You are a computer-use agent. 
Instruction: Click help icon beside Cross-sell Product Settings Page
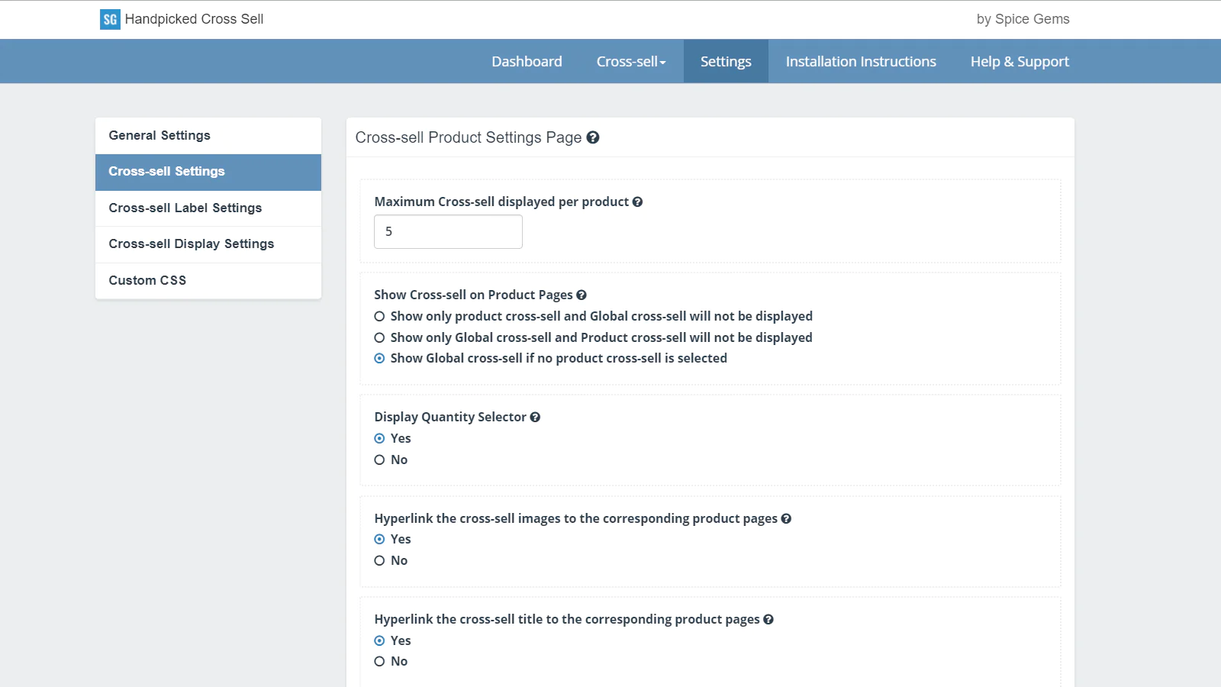tap(593, 137)
